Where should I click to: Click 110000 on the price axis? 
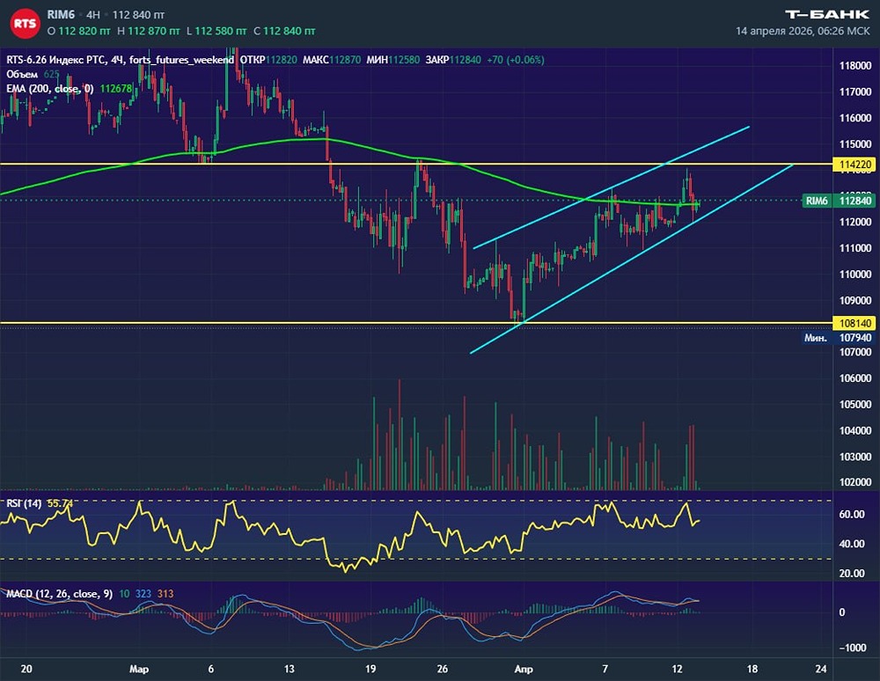pos(854,275)
